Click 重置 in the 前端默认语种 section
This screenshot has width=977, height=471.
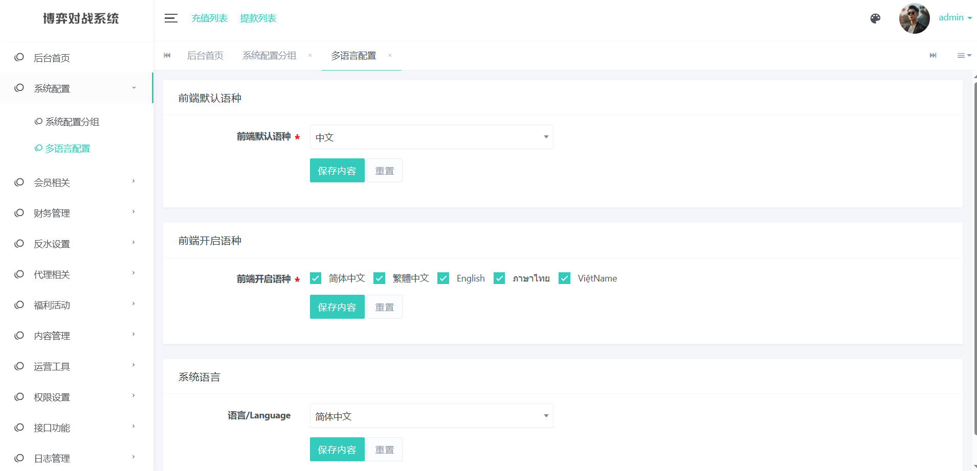[x=385, y=170]
